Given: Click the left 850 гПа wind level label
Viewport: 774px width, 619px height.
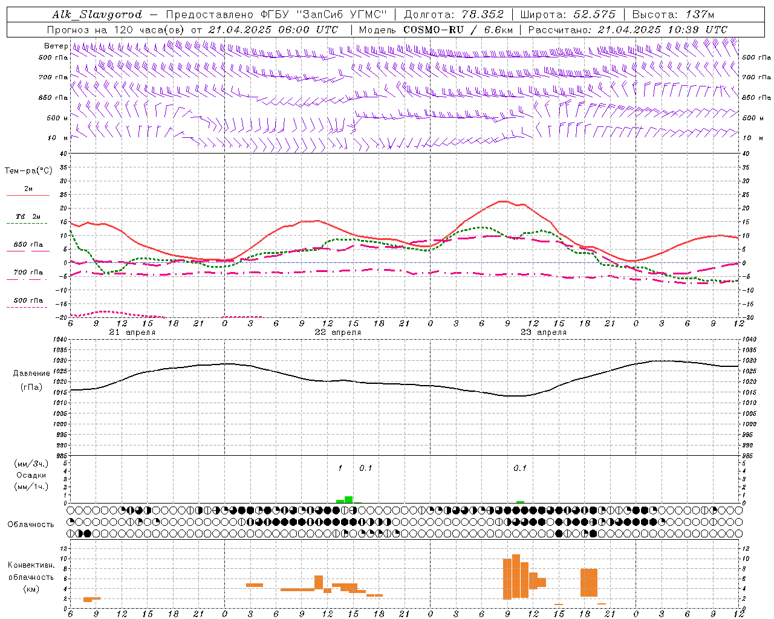Looking at the screenshot, I should click(x=53, y=98).
